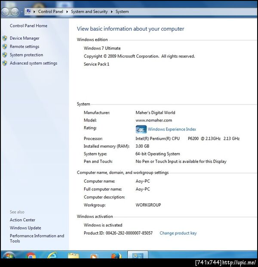Click the Forward navigation arrow button

[x=15, y=12]
